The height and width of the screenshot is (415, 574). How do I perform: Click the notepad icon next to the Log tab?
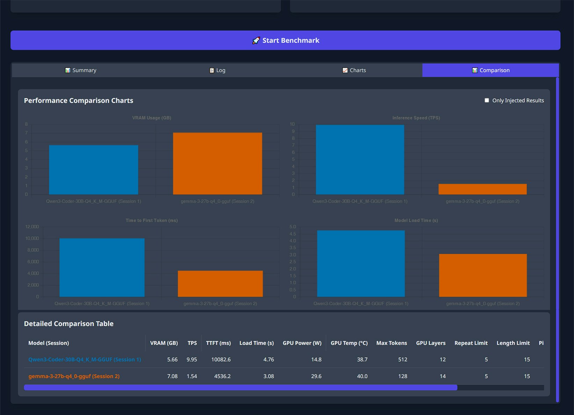click(211, 70)
